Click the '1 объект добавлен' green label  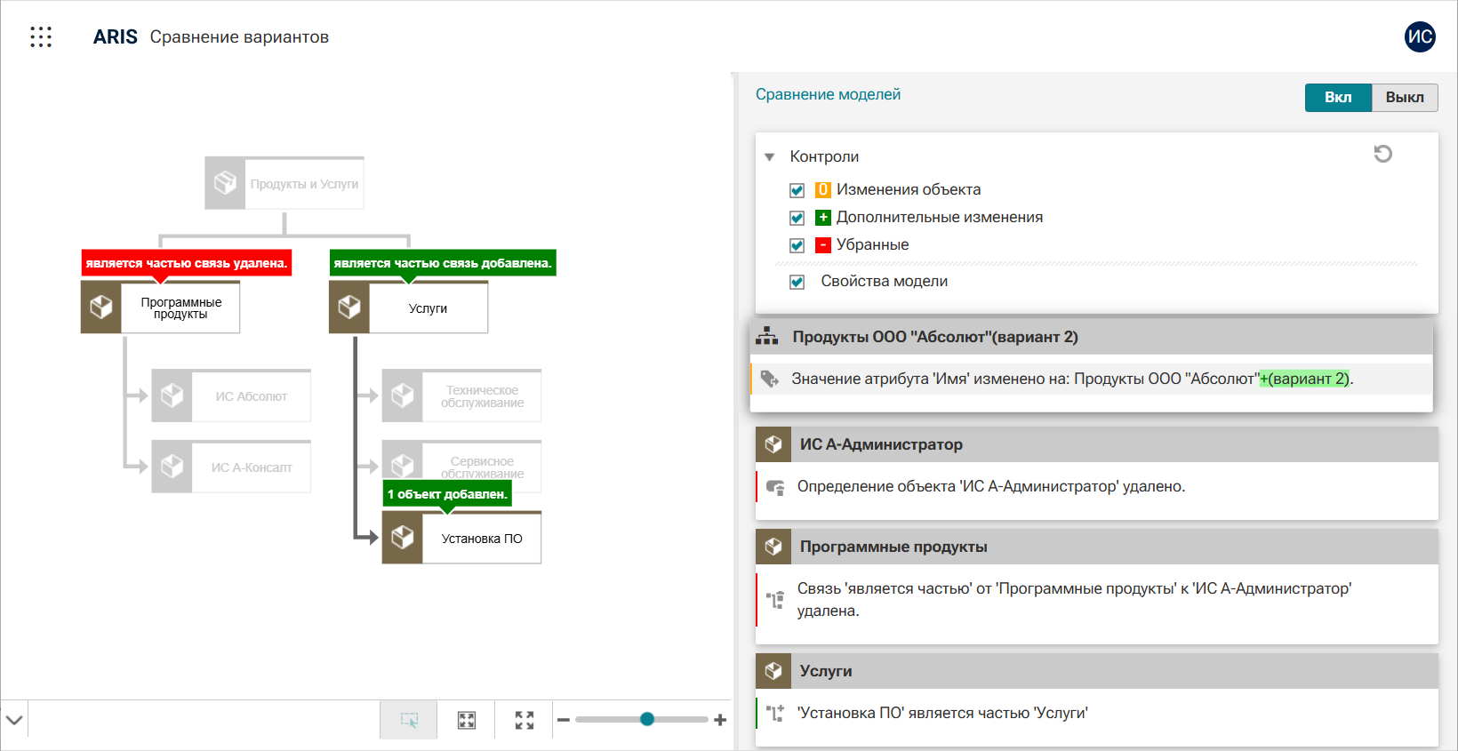[447, 494]
